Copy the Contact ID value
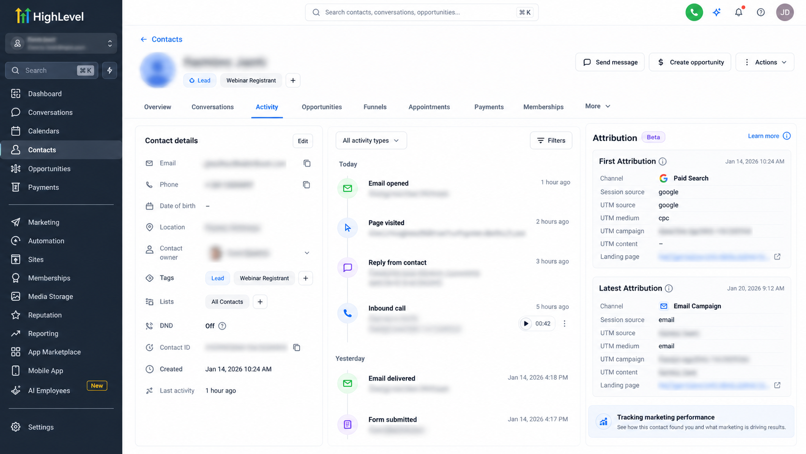806x454 pixels. click(x=297, y=347)
